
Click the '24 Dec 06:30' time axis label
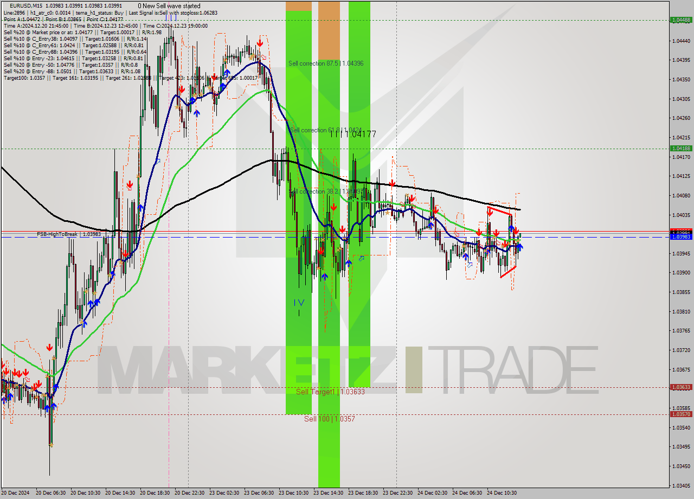pyautogui.click(x=467, y=493)
